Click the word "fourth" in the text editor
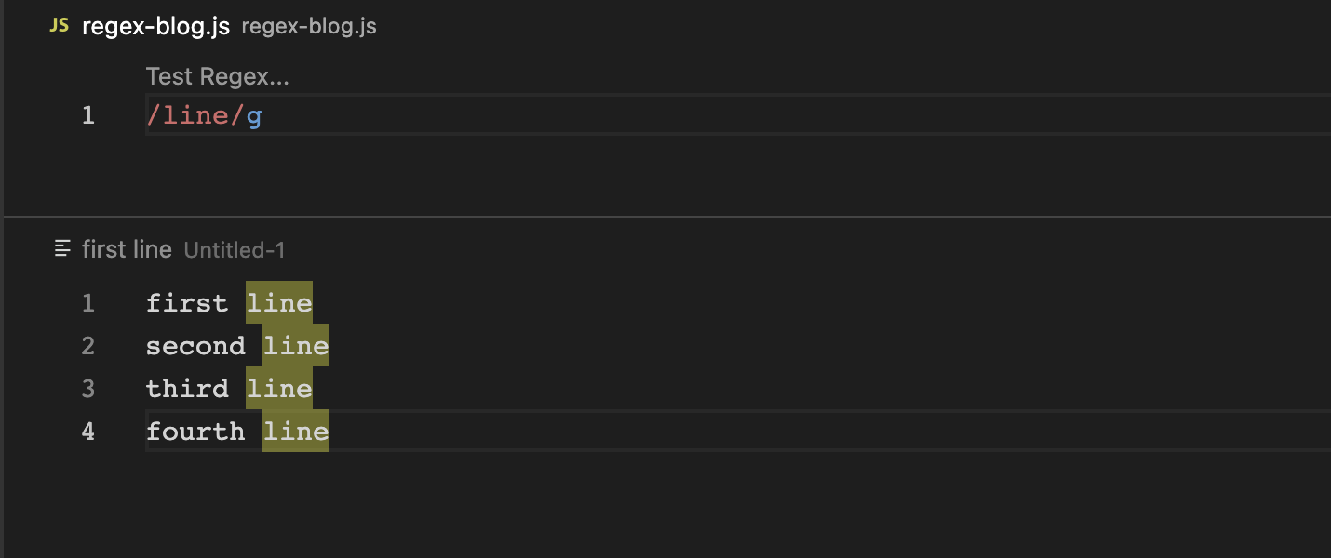The image size is (1331, 558). pyautogui.click(x=195, y=432)
